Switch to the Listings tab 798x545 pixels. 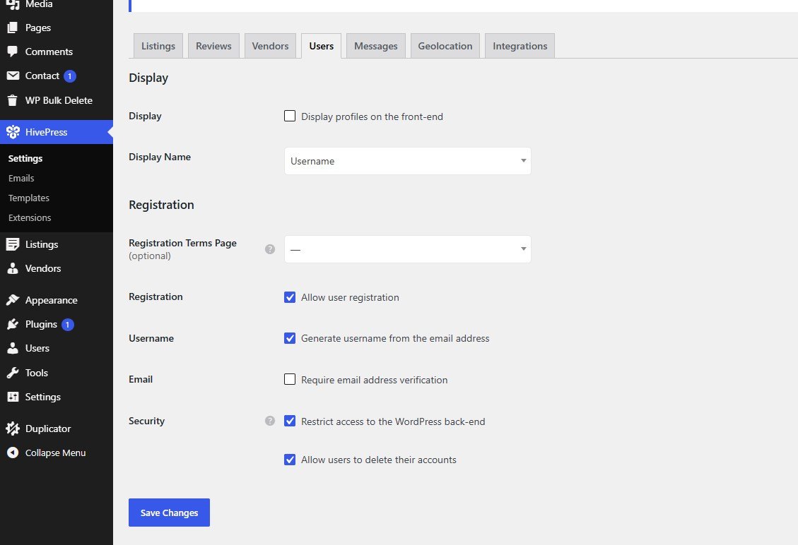point(158,46)
